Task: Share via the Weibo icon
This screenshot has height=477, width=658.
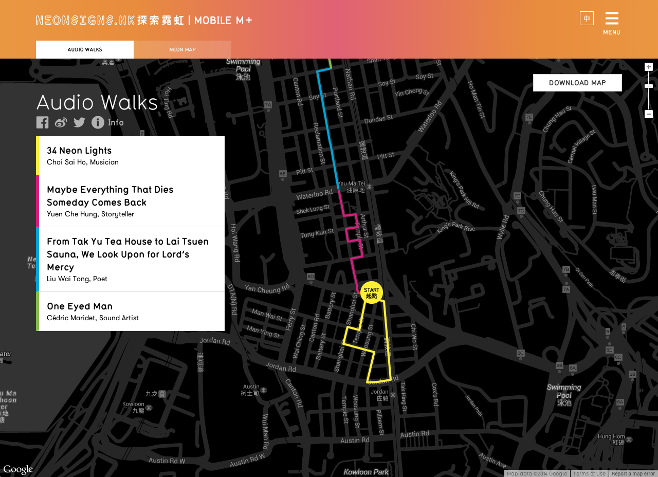Action: [x=61, y=122]
